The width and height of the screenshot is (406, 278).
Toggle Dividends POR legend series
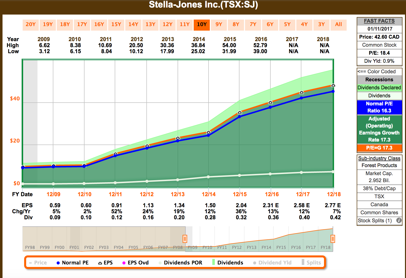tap(180, 263)
